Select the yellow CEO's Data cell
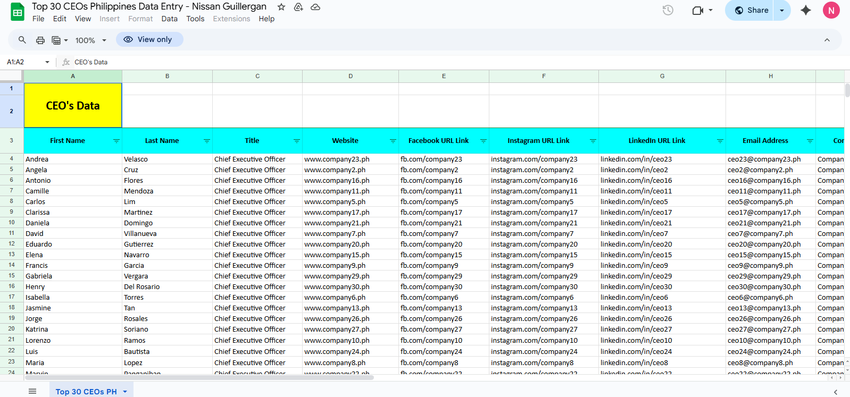The height and width of the screenshot is (397, 850). tap(73, 106)
